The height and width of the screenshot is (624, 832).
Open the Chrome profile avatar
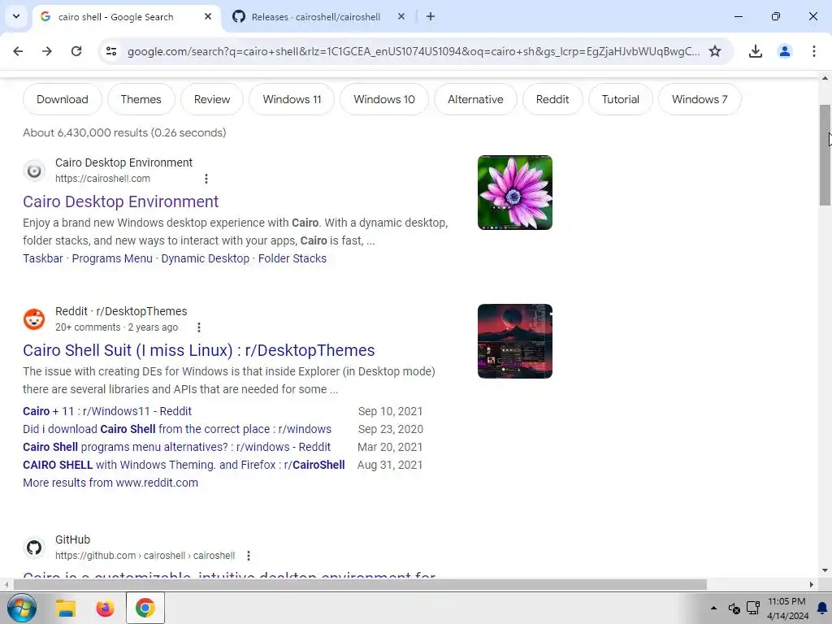(x=784, y=51)
